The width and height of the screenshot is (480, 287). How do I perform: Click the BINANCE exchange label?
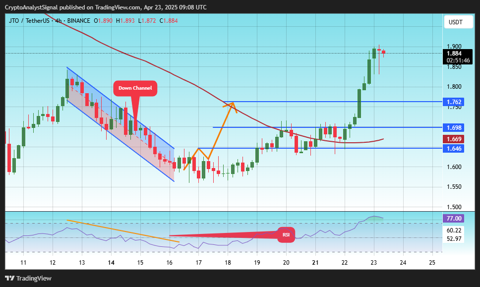tap(79, 21)
